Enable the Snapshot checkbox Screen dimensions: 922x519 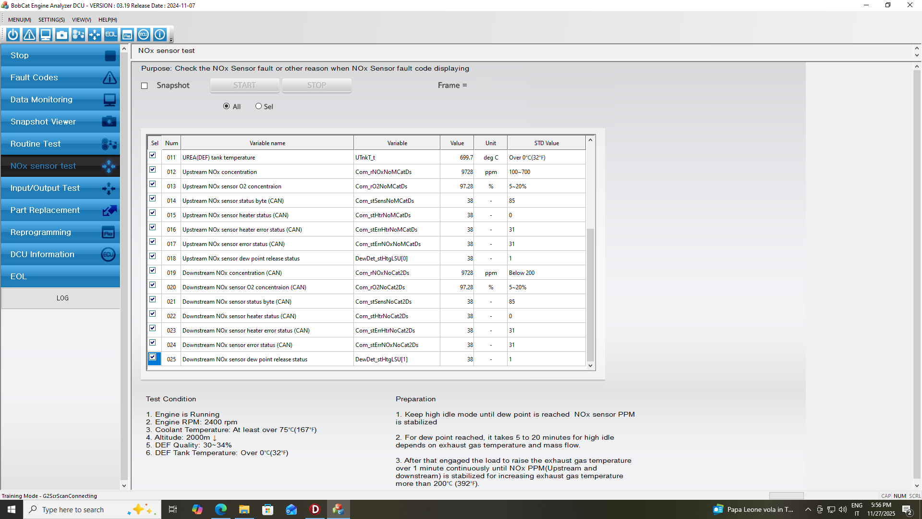tap(145, 86)
